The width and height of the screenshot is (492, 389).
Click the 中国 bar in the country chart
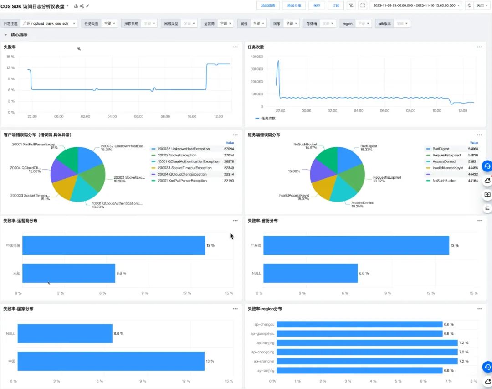click(x=111, y=361)
